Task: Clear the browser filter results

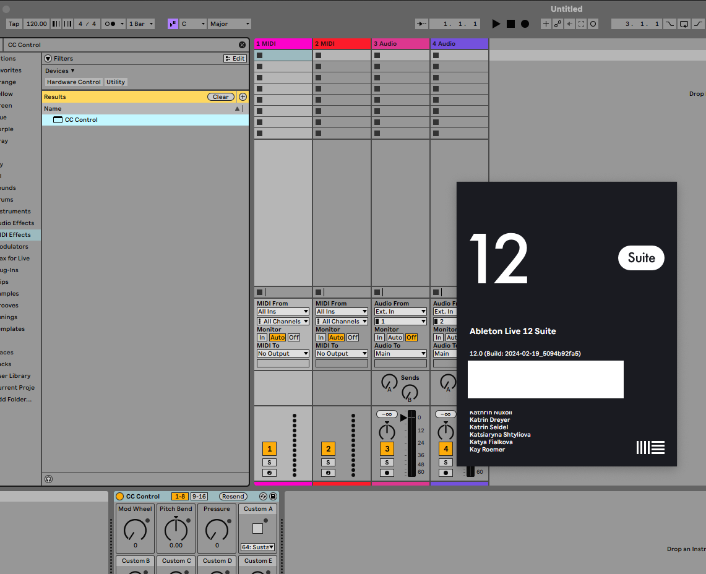Action: pos(221,96)
